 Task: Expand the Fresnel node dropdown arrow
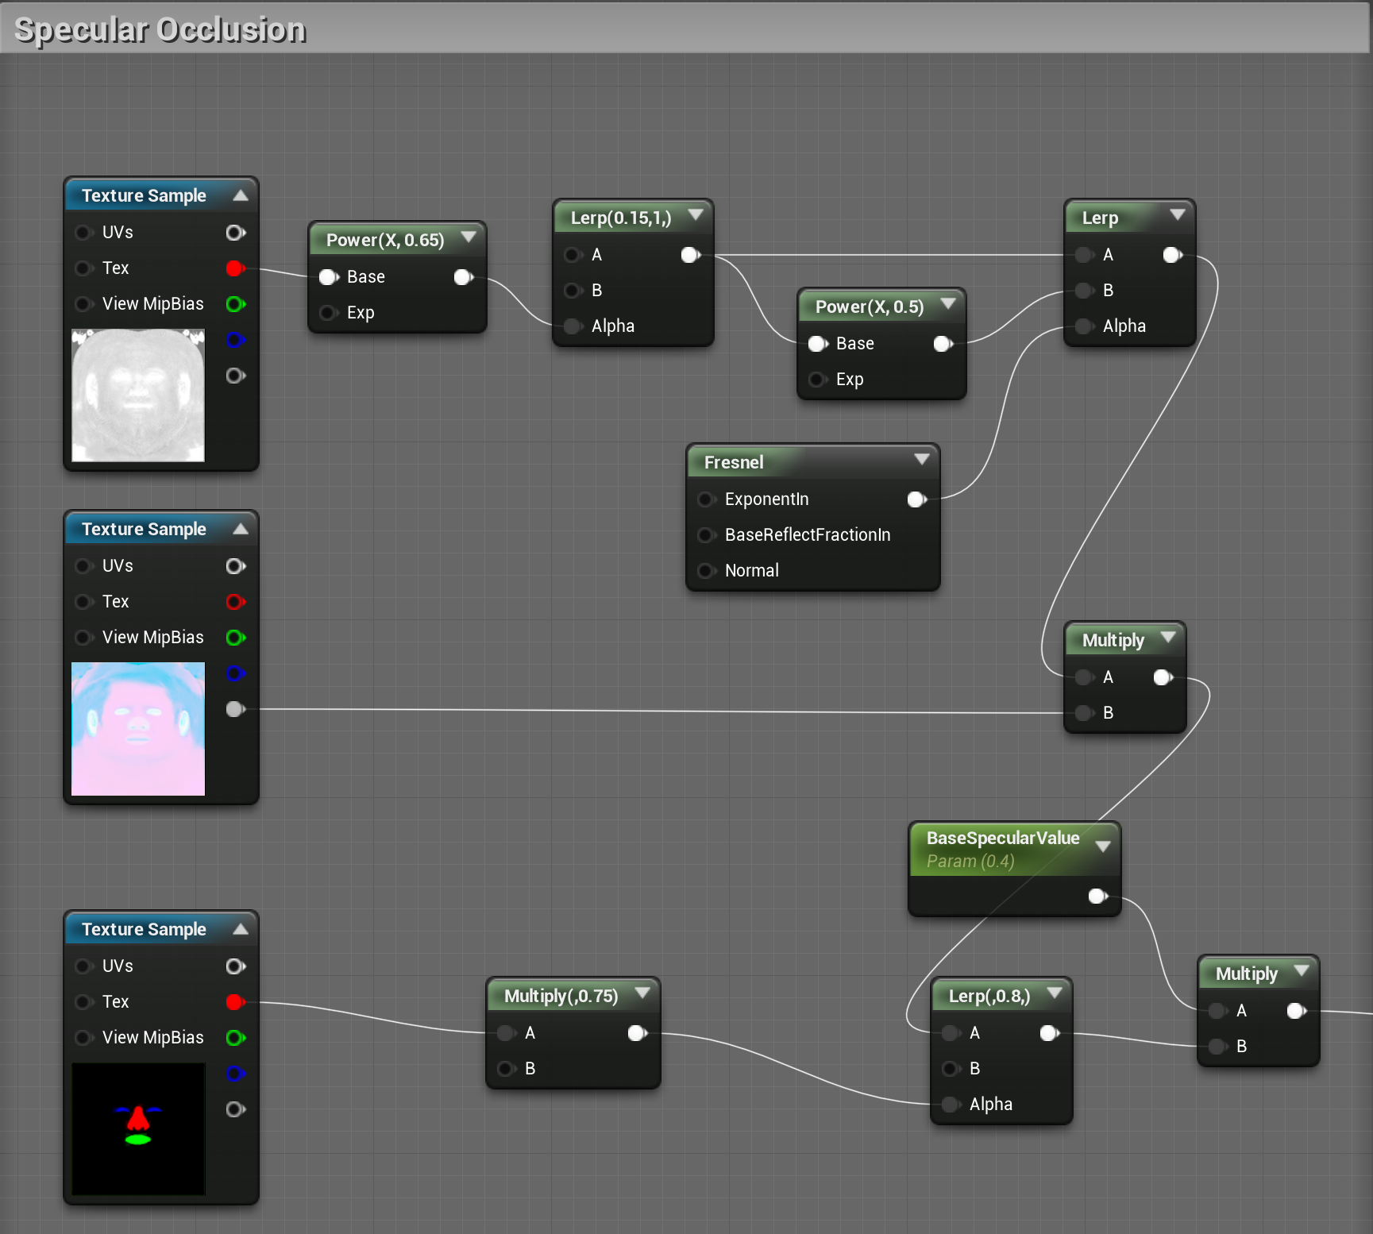(x=922, y=460)
